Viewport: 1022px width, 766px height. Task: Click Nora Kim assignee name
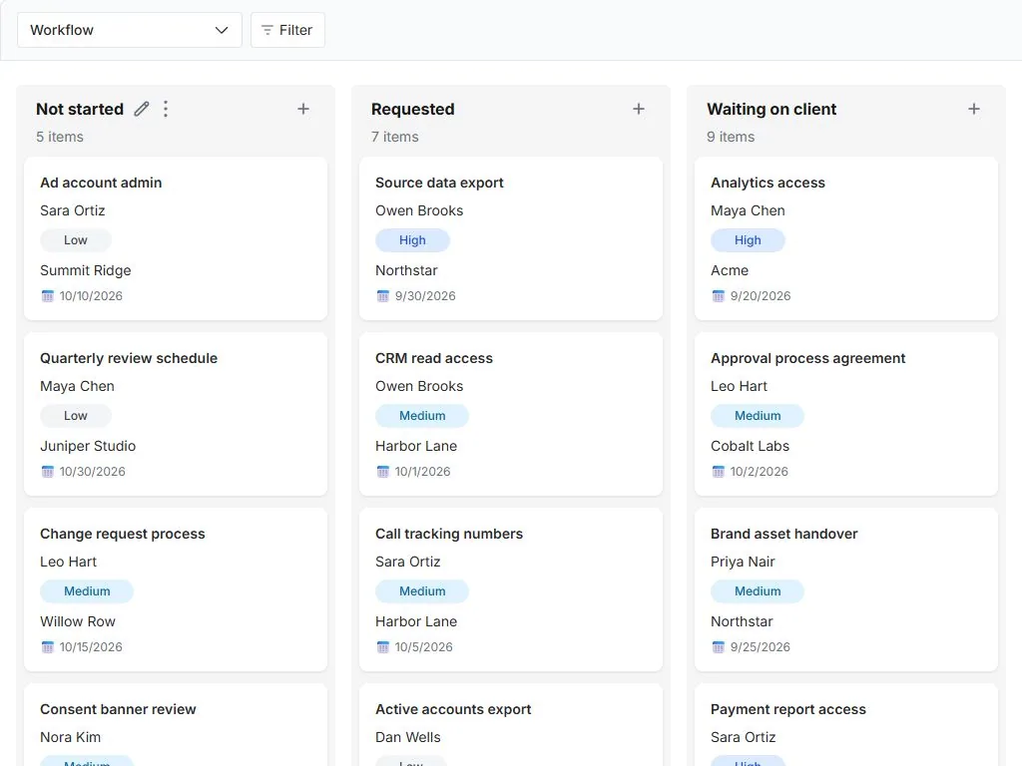(71, 737)
